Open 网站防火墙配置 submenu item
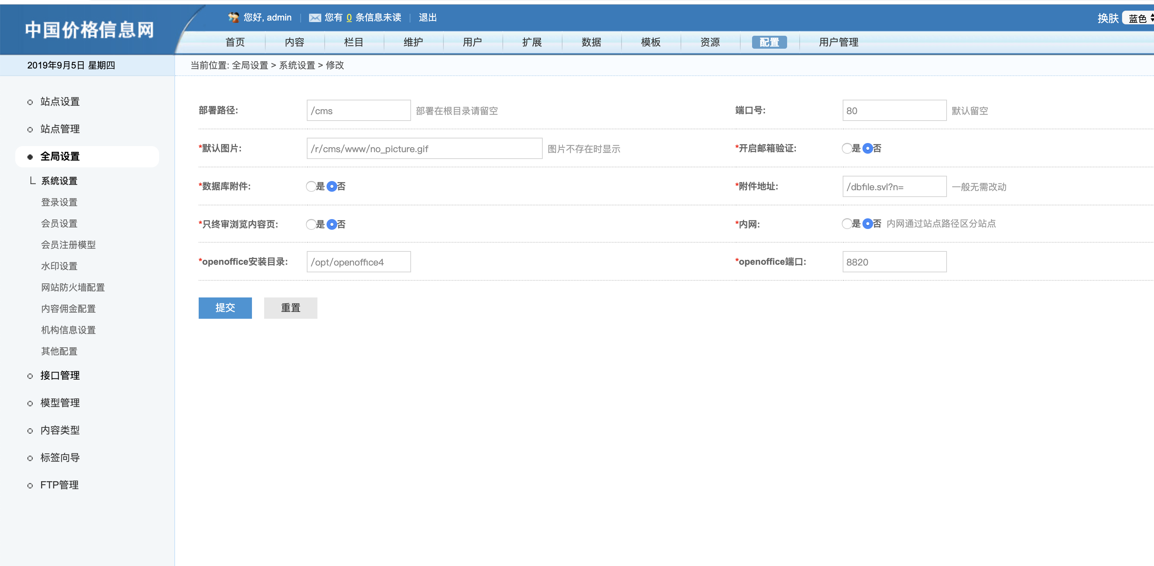This screenshot has width=1154, height=566. click(x=73, y=288)
